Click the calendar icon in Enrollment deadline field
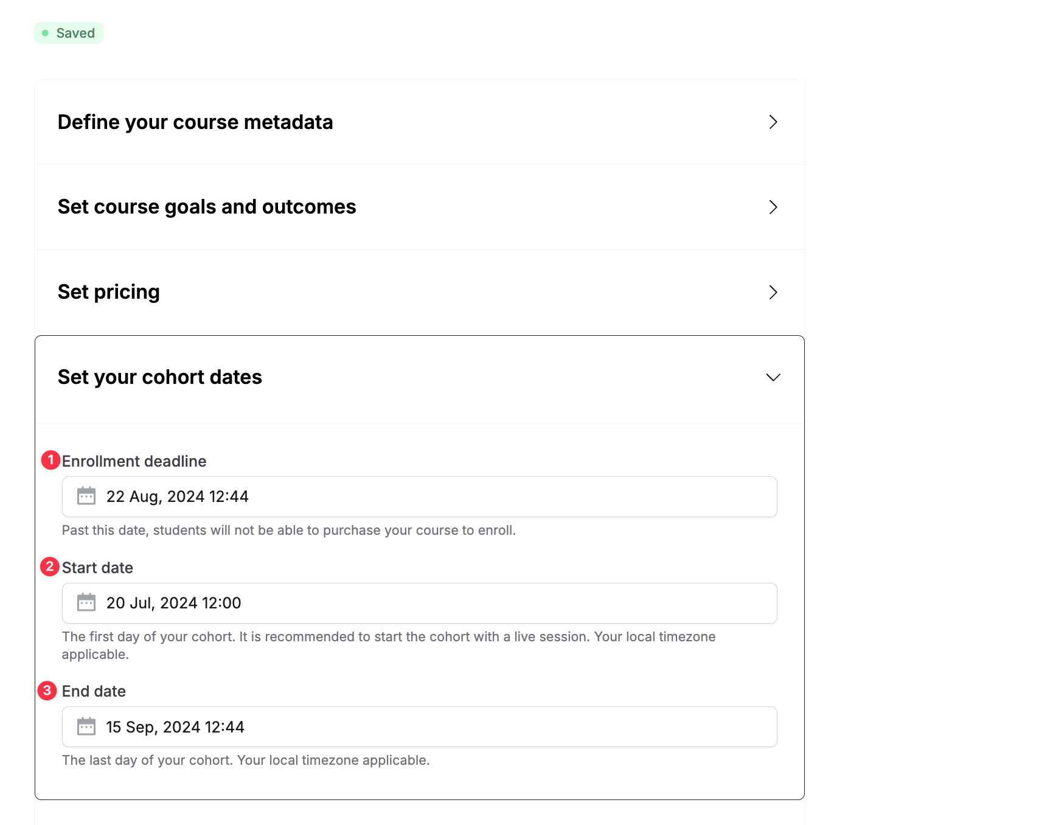The height and width of the screenshot is (825, 1039). tap(86, 496)
